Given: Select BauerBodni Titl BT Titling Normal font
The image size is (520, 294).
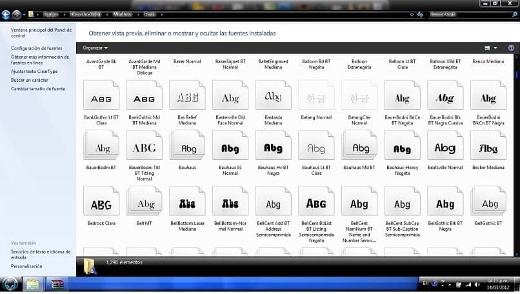Looking at the screenshot, I should coord(145,145).
